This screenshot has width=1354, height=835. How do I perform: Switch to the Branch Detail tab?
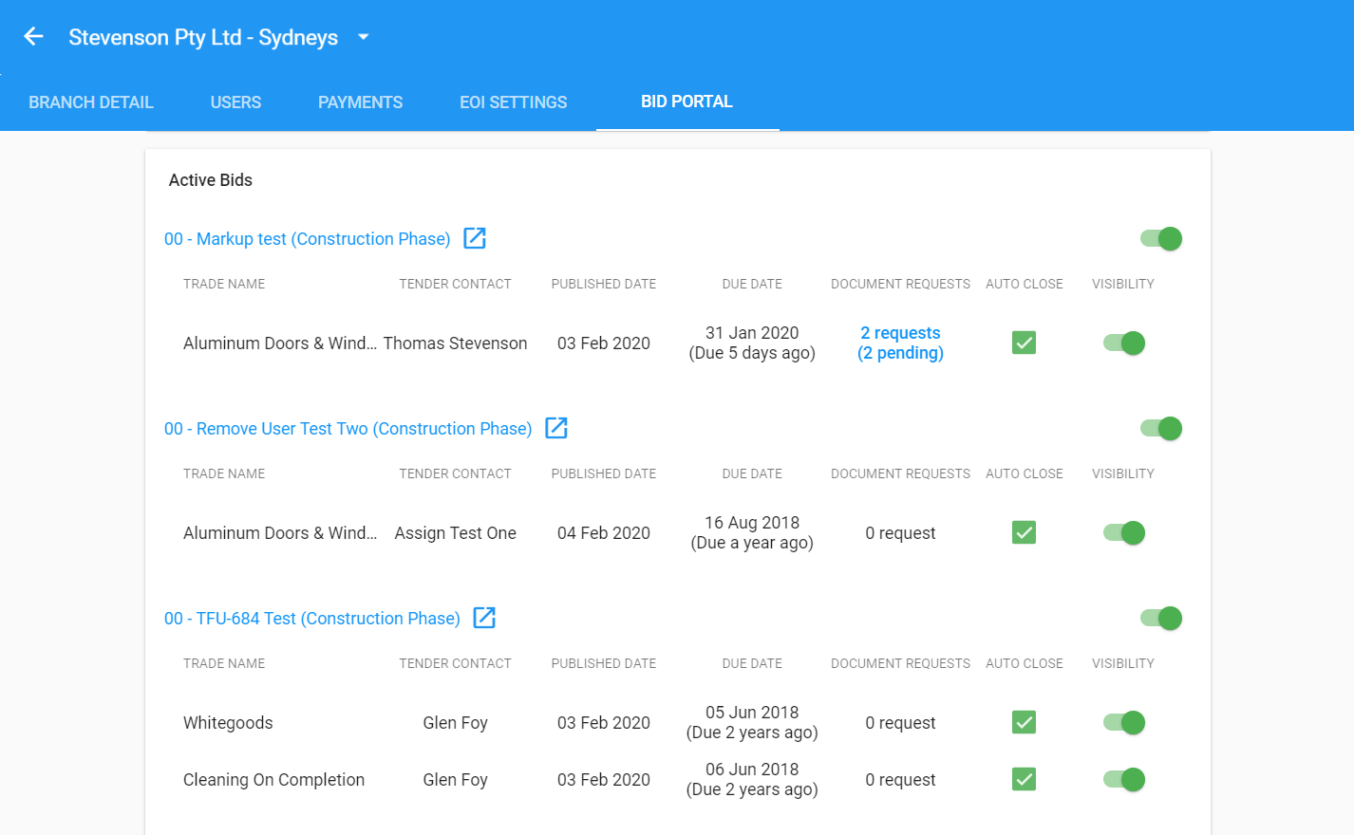91,102
